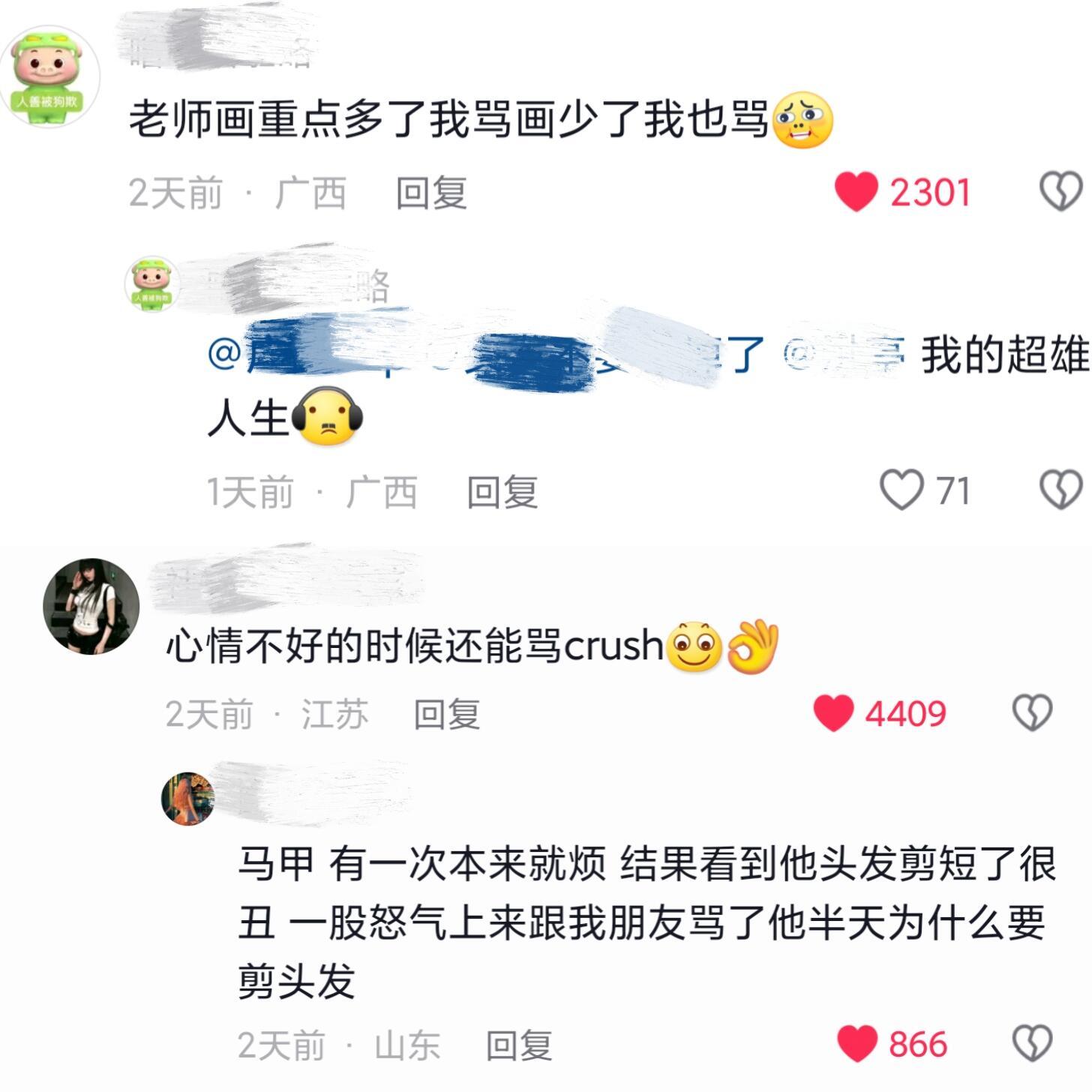Viewport: 1092px width, 1092px height.
Task: Tap the comment text 心情不好的时候还能骂crush
Action: pos(415,645)
